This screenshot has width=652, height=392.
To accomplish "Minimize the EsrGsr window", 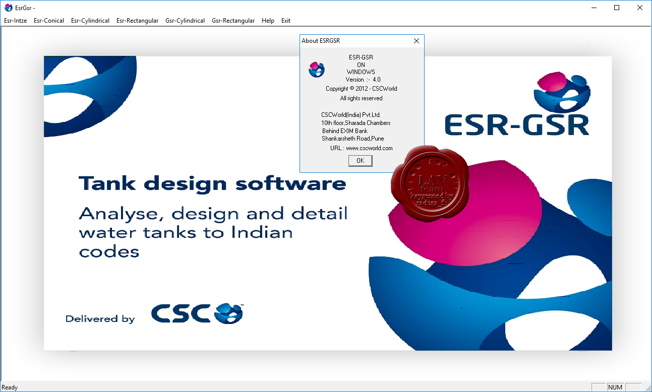I will (594, 8).
